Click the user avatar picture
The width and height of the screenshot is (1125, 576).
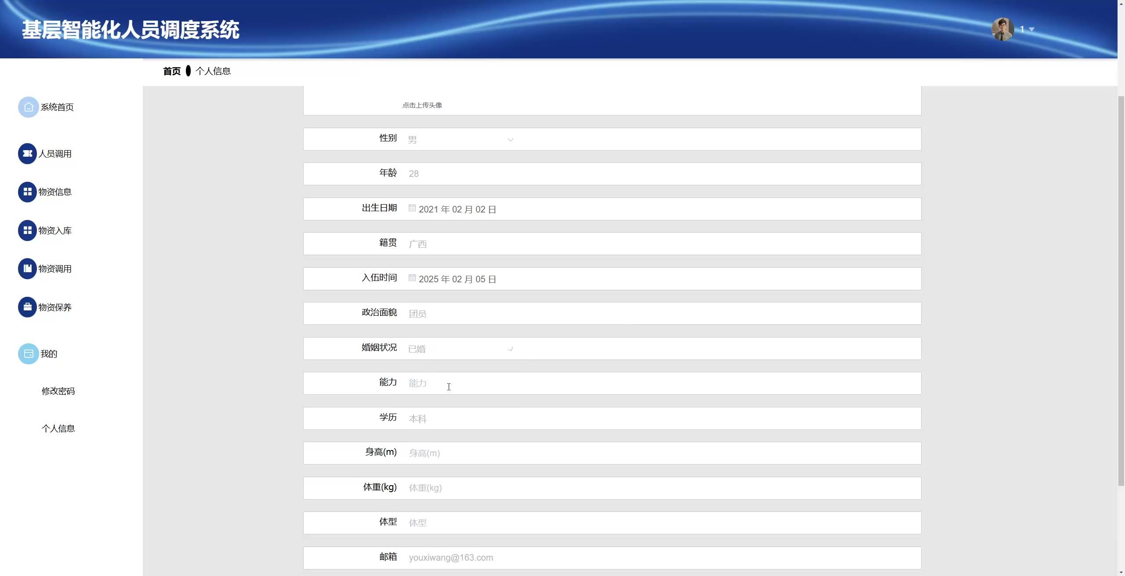tap(1002, 29)
